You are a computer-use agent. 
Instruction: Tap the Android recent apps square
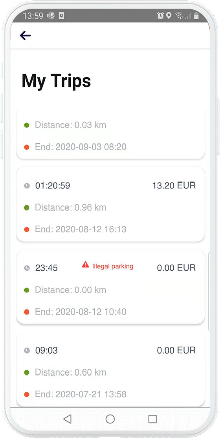[152, 419]
